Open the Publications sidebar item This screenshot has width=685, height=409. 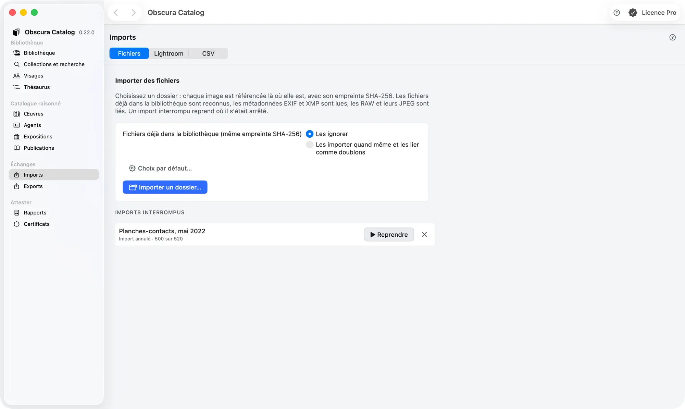tap(54, 148)
